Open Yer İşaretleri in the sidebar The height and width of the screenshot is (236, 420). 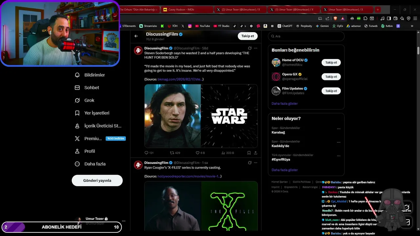tap(92, 113)
